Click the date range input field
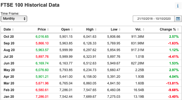182x100 pixels. [x=154, y=19]
